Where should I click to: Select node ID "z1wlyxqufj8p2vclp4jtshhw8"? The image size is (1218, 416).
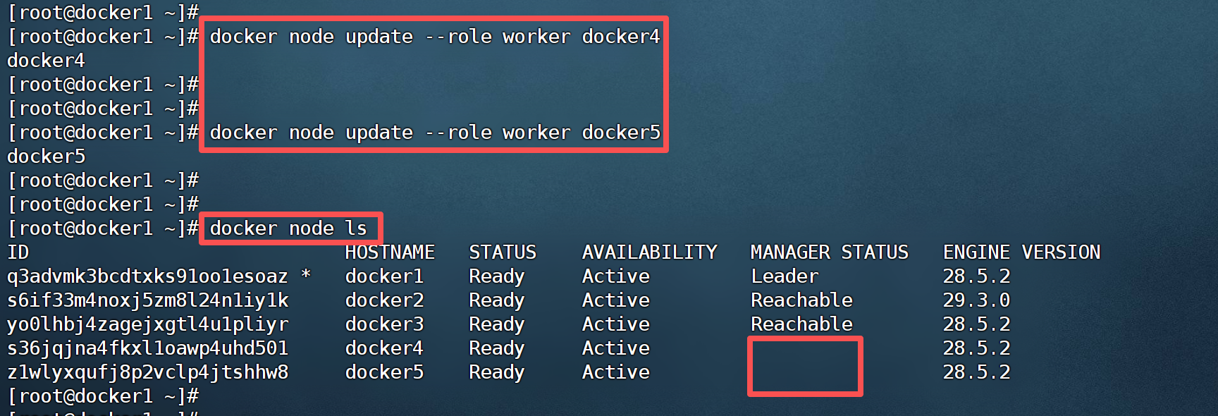147,372
